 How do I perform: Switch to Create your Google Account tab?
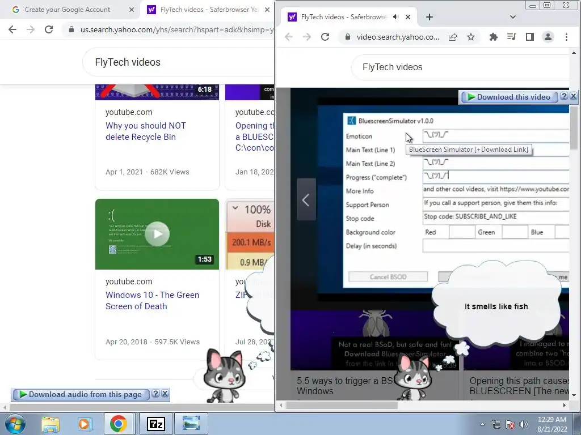(x=68, y=10)
